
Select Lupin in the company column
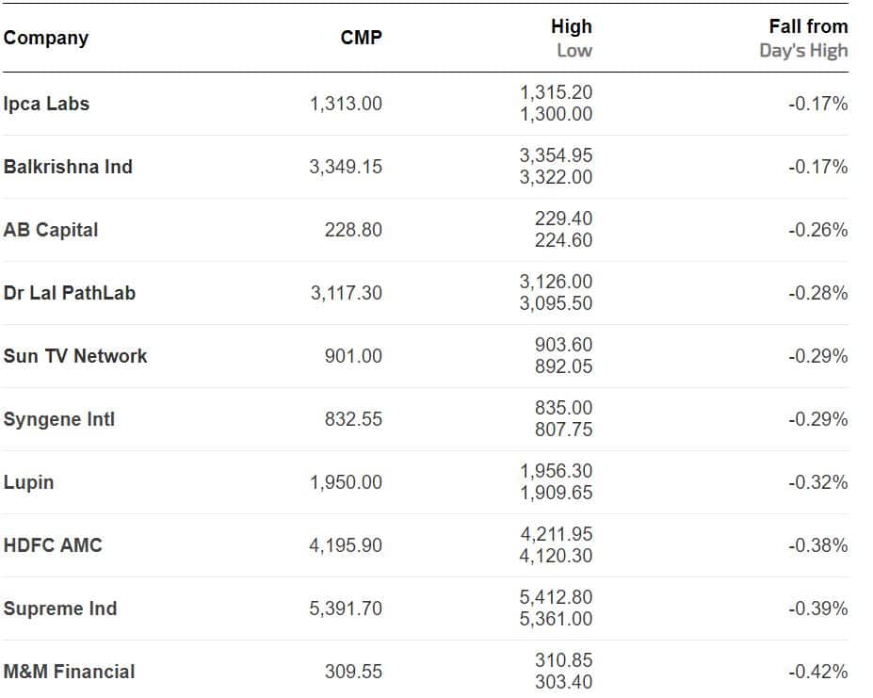coord(29,482)
